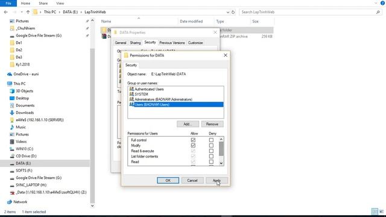Open Downloads folder icon
The width and height of the screenshot is (386, 217).
pyautogui.click(x=12, y=113)
